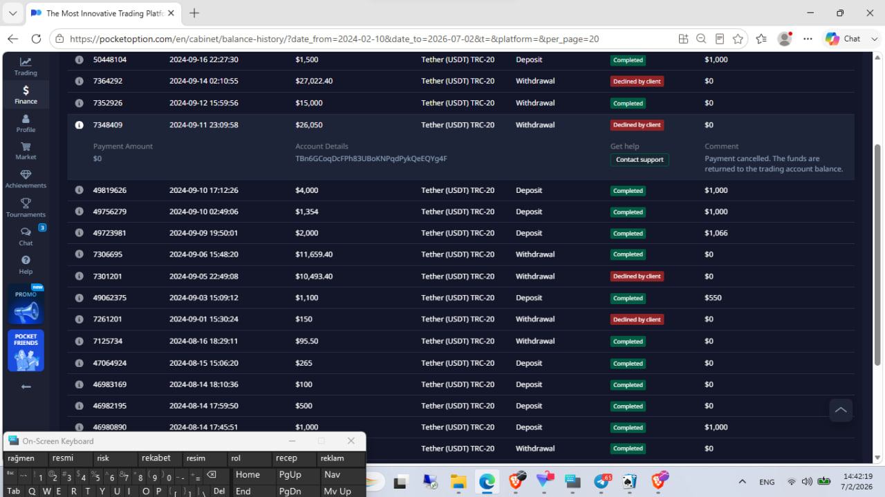Open File Explorer from the taskbar
Viewport: 885px width, 497px height.
pyautogui.click(x=458, y=482)
